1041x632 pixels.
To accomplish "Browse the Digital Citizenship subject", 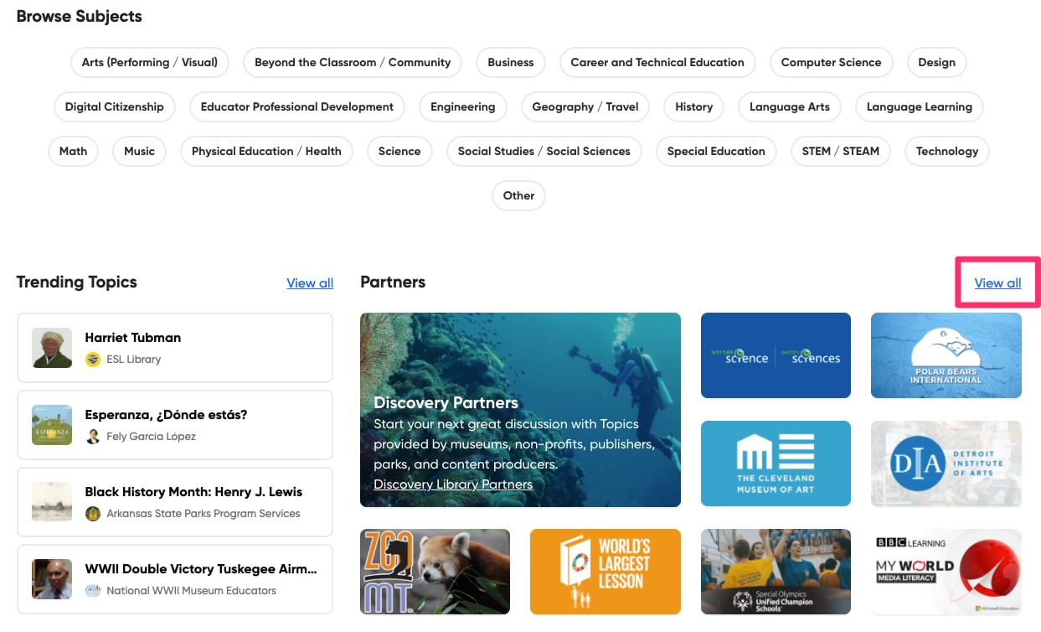I will point(115,106).
